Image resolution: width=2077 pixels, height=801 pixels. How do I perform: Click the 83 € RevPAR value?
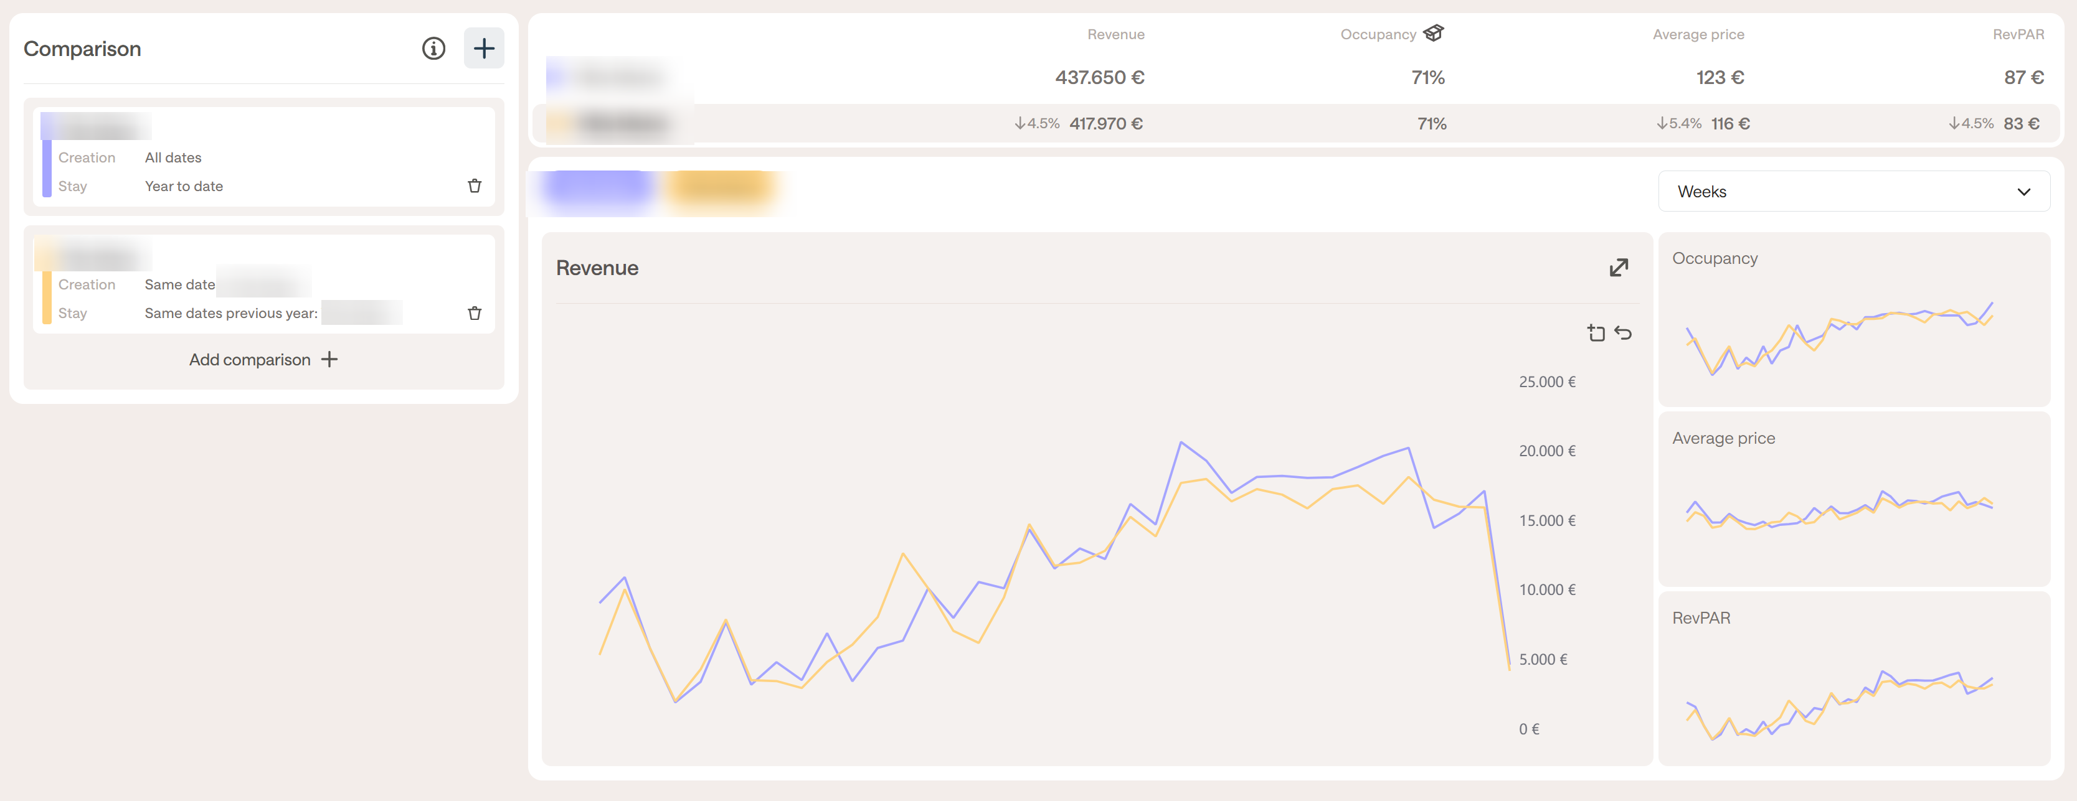pyautogui.click(x=2022, y=124)
